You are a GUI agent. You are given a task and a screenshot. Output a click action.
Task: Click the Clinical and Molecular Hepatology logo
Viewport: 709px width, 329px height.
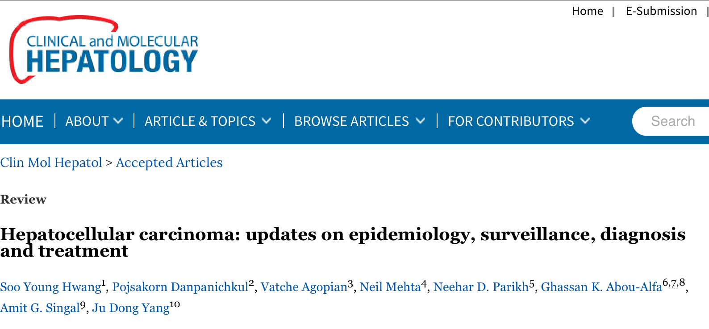104,50
